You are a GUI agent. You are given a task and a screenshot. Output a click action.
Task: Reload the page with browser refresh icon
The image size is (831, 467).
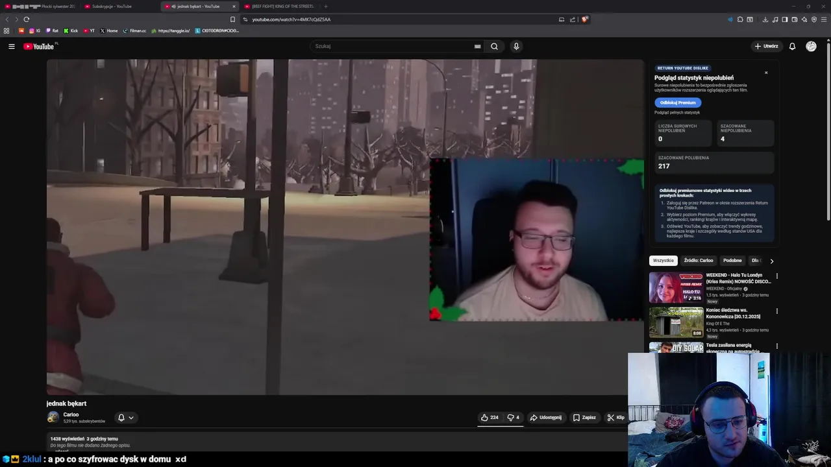(27, 19)
